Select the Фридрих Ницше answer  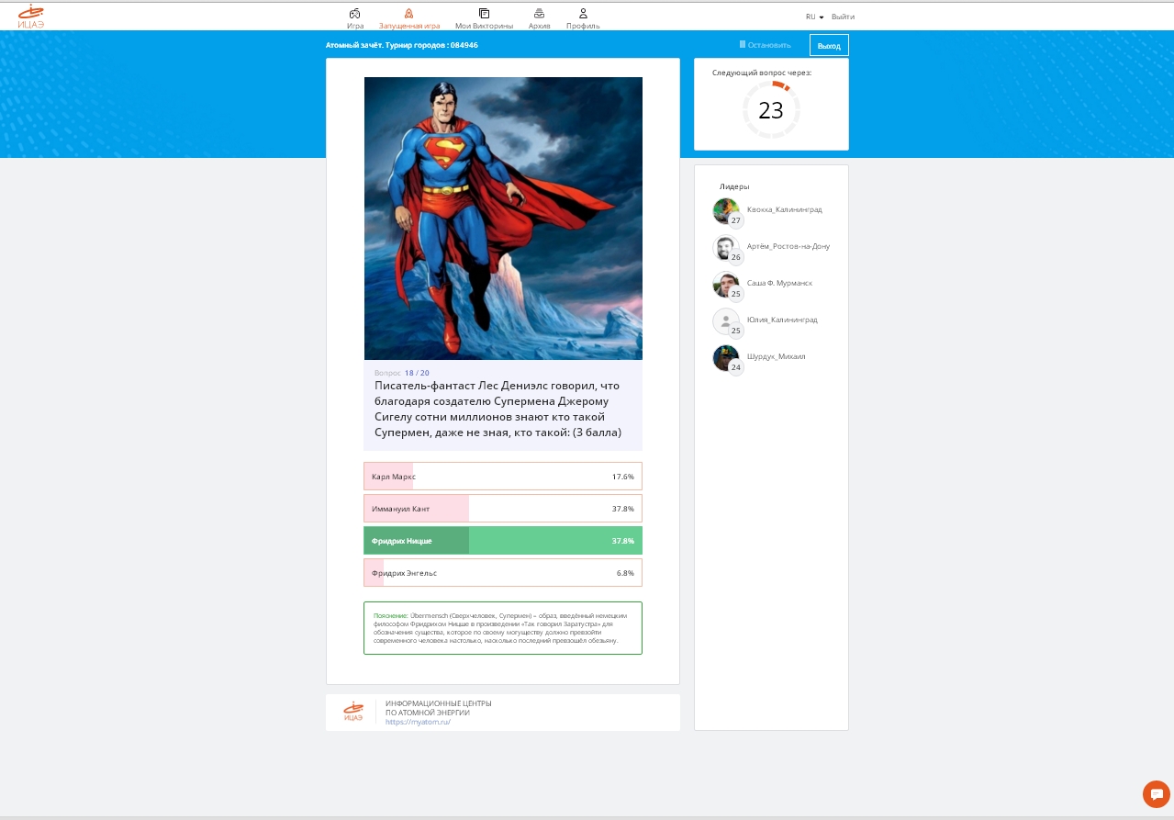[503, 541]
